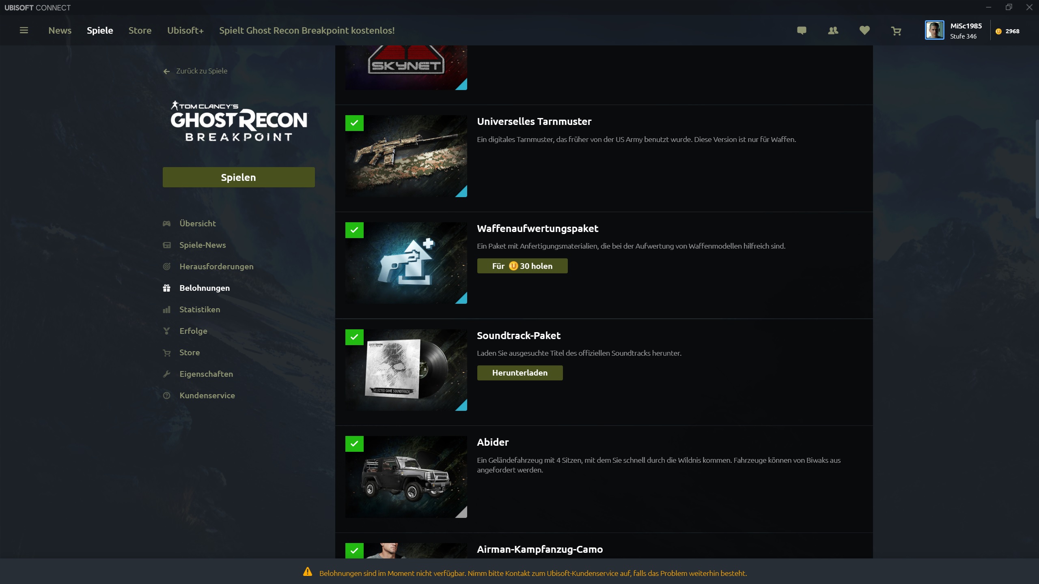Viewport: 1039px width, 584px height.
Task: Click green checkmark on Abider reward
Action: (x=354, y=444)
